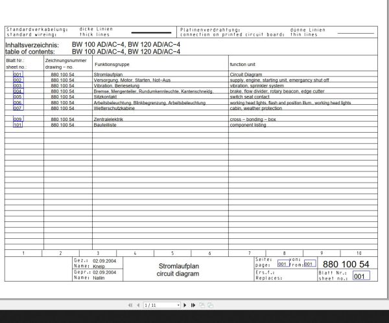Click 'cabin, weather protection' text
This screenshot has width=389, height=323.
coord(256,108)
